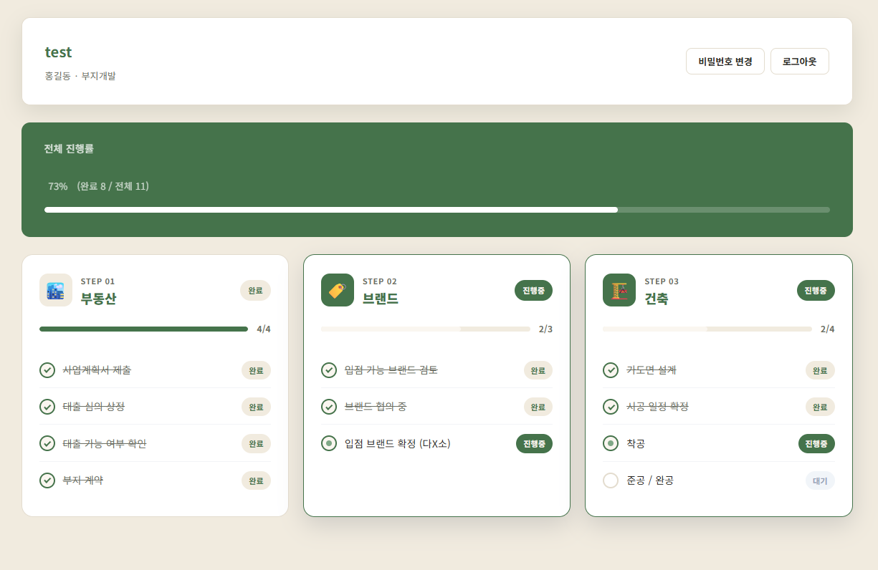Click the '홍길동 · 부지개발' subtitle
The width and height of the screenshot is (878, 570).
(x=80, y=76)
